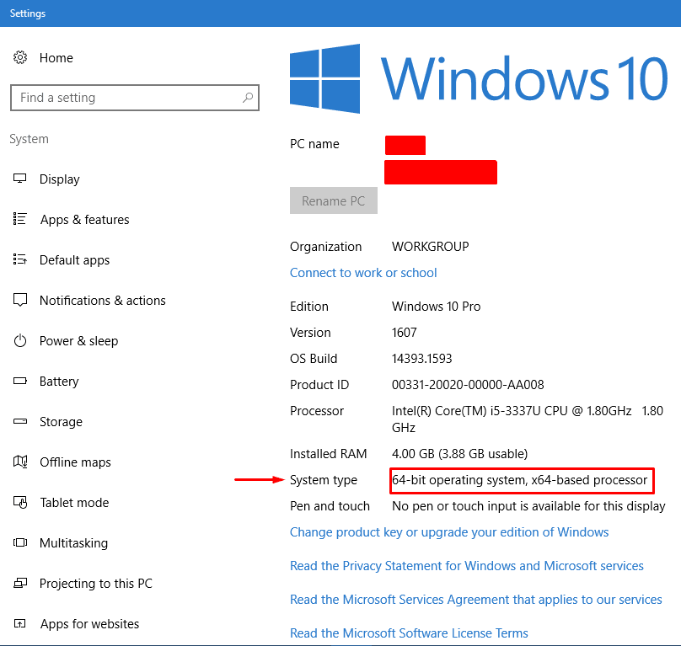Select Power & sleep in sidebar
Screen dimensions: 681x646
pyautogui.click(x=78, y=341)
